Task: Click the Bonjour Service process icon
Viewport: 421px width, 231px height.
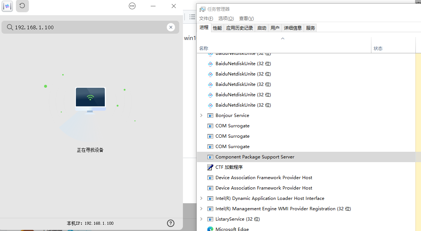Action: (210, 115)
